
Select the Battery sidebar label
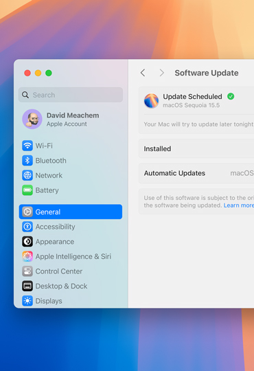[x=47, y=190]
